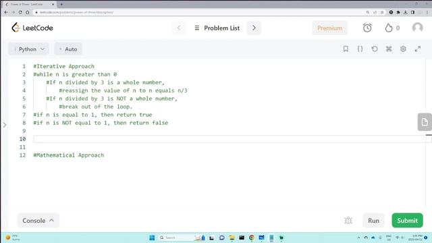Reset code with the revert icon

coord(375,49)
